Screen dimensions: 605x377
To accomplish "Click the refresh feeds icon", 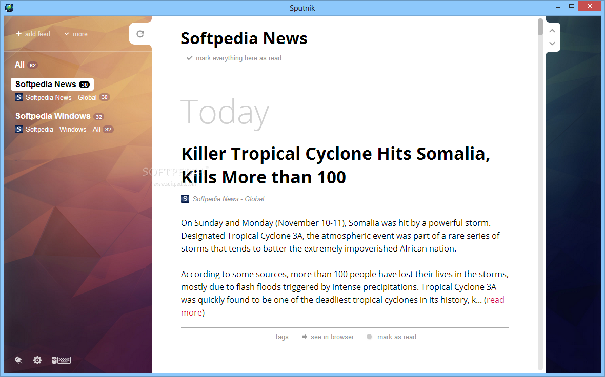I will pyautogui.click(x=140, y=34).
